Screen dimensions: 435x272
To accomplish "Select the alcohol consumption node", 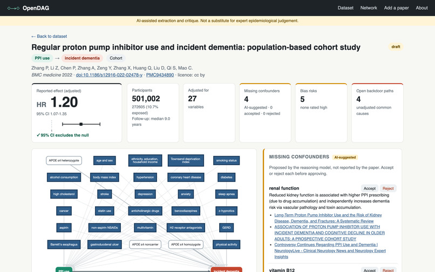I will [x=64, y=178].
